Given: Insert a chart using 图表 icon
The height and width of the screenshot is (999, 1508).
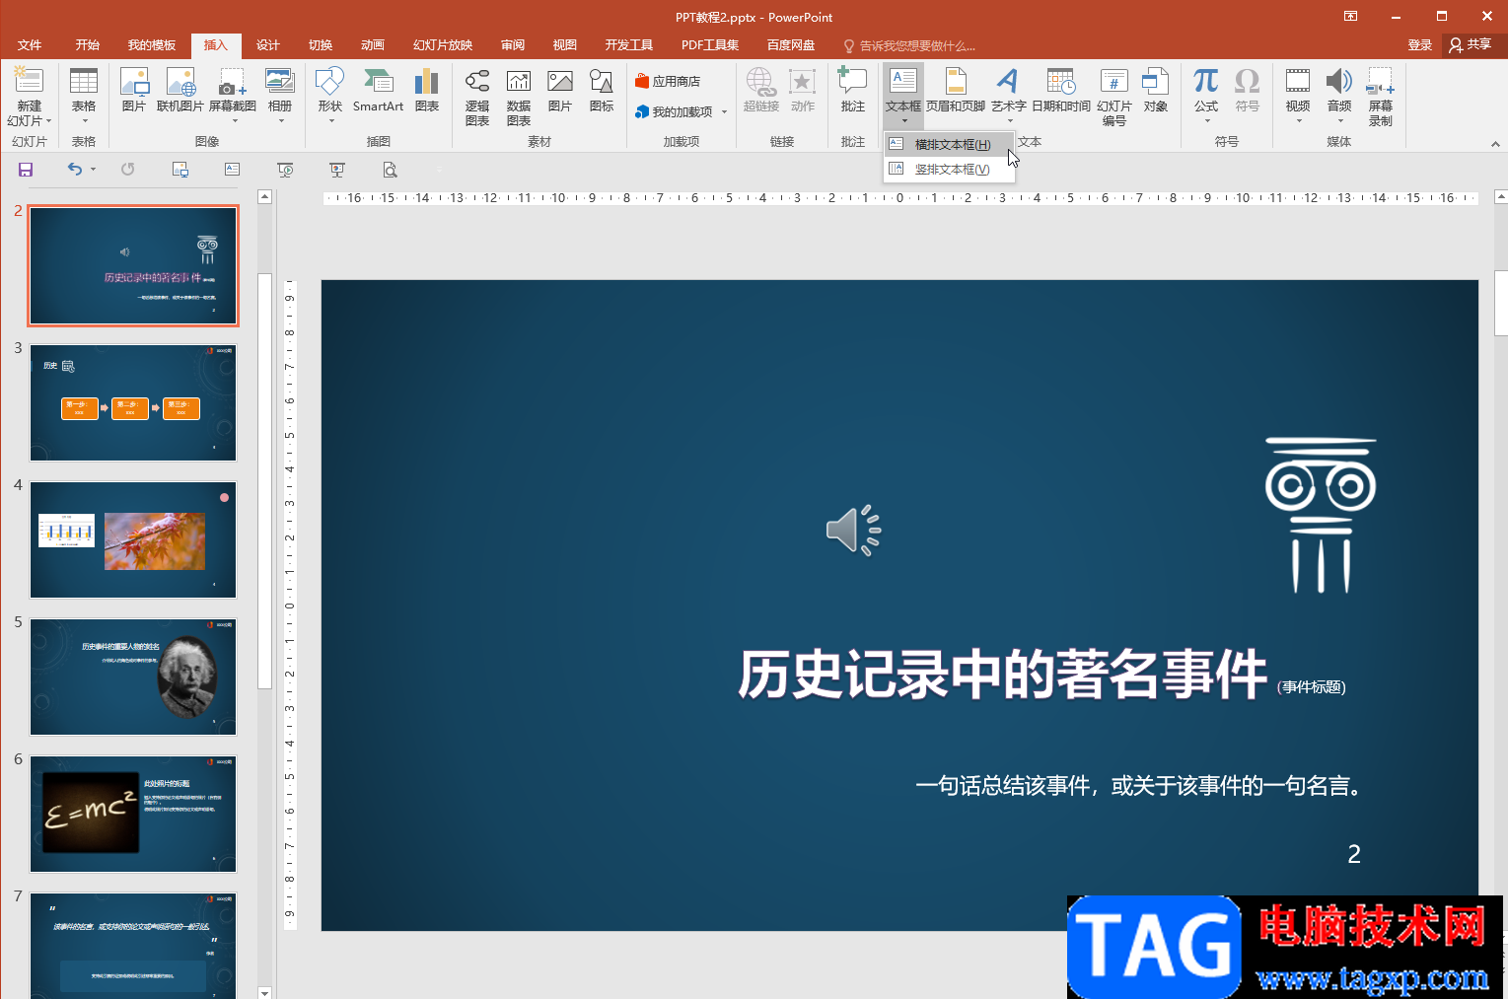Looking at the screenshot, I should click(427, 91).
